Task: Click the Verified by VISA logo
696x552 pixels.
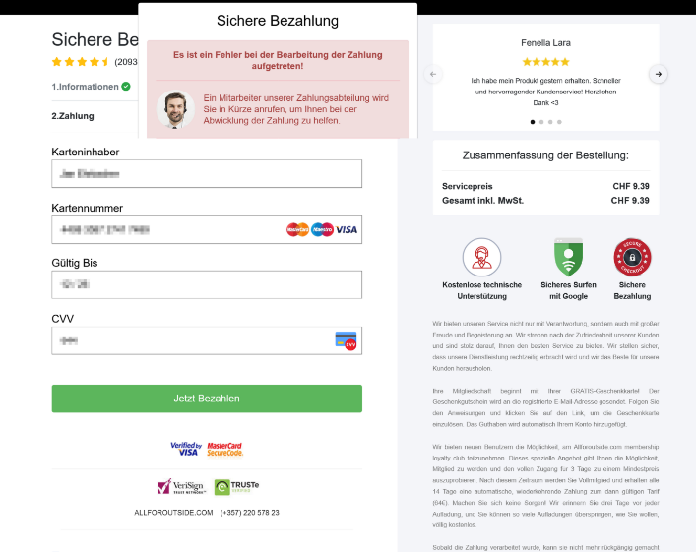Action: click(x=185, y=449)
